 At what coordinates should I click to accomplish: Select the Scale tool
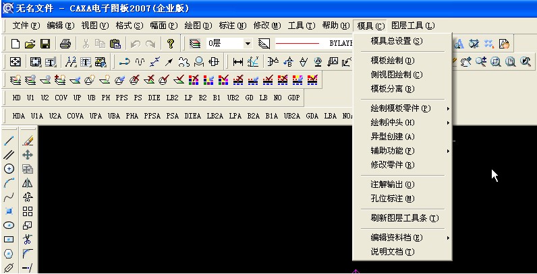click(28, 226)
